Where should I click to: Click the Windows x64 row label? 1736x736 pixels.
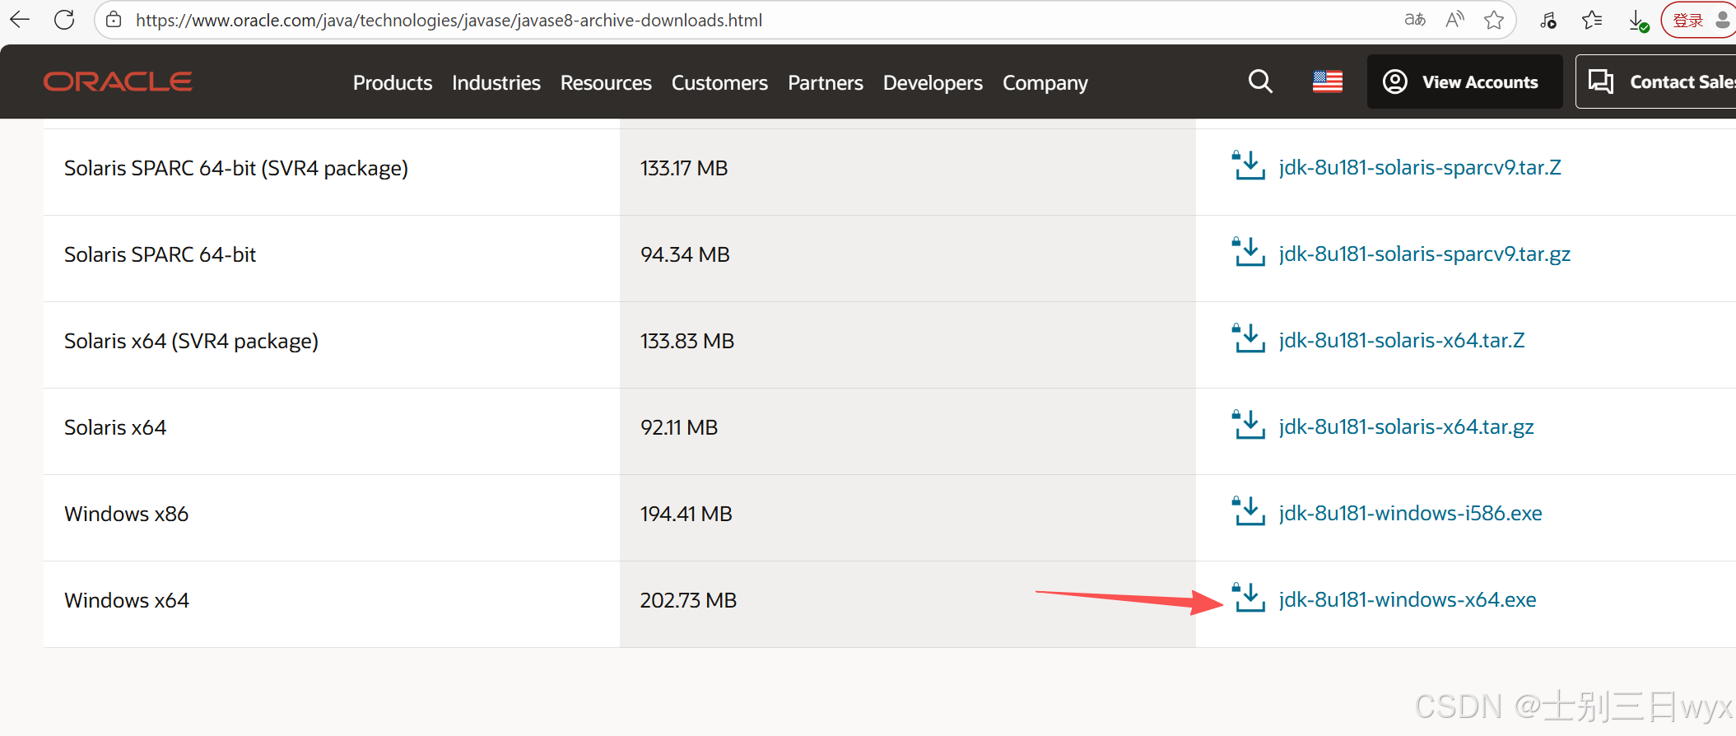click(x=127, y=600)
